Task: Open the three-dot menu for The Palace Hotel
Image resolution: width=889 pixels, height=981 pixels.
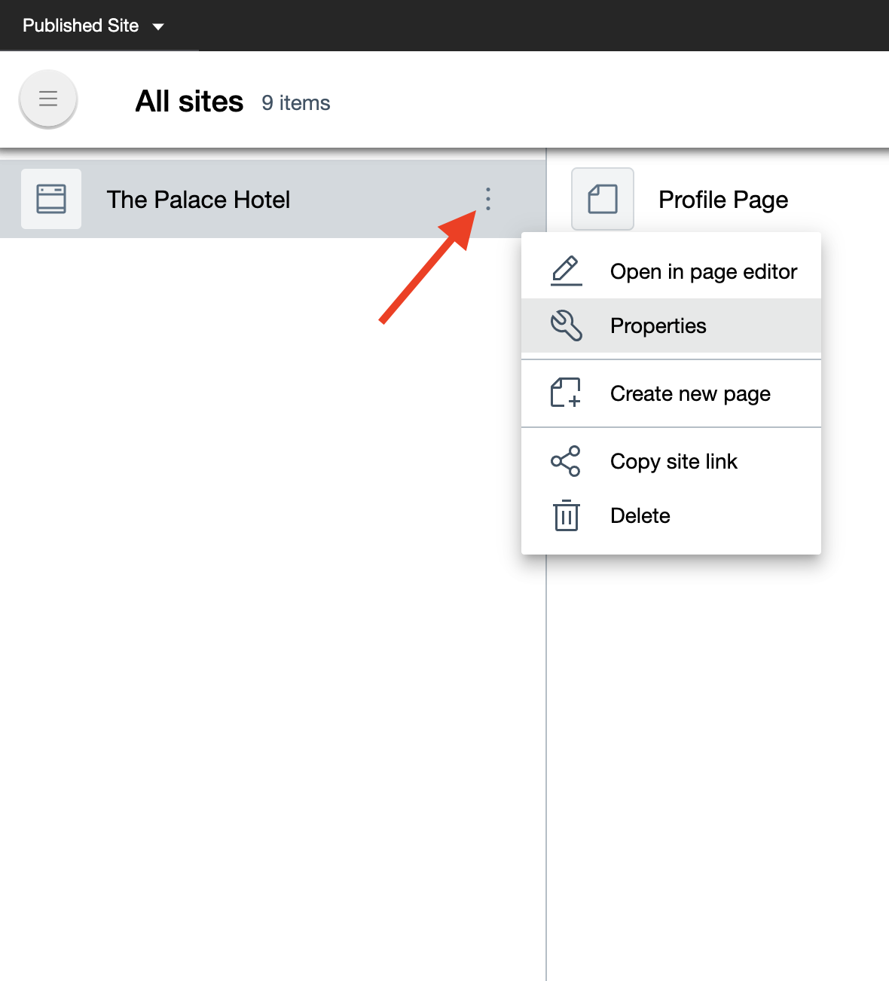Action: coord(488,199)
